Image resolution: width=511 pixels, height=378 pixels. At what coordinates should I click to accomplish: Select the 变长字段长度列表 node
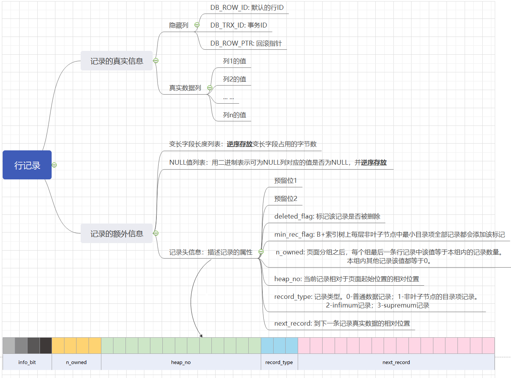pos(243,144)
